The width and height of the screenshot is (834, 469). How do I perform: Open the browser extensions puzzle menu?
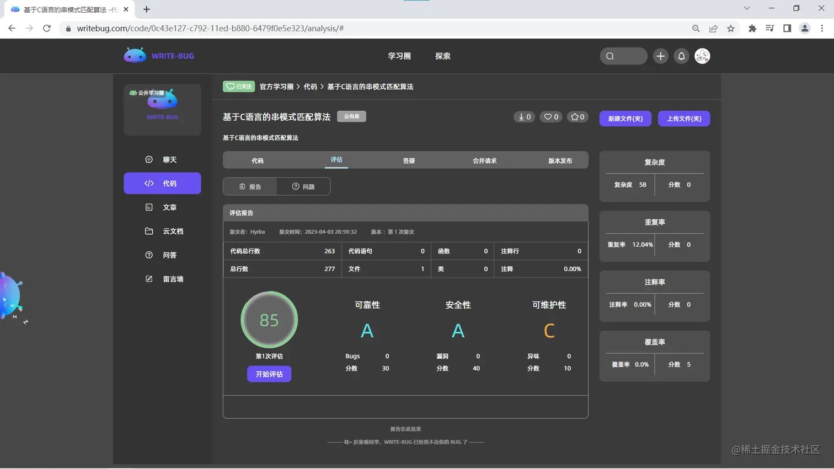tap(752, 27)
